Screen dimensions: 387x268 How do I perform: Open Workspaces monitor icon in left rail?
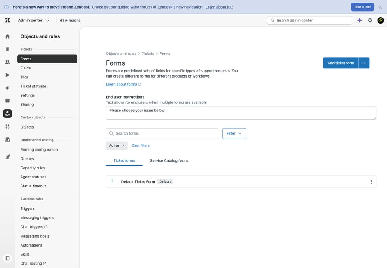pos(7,101)
